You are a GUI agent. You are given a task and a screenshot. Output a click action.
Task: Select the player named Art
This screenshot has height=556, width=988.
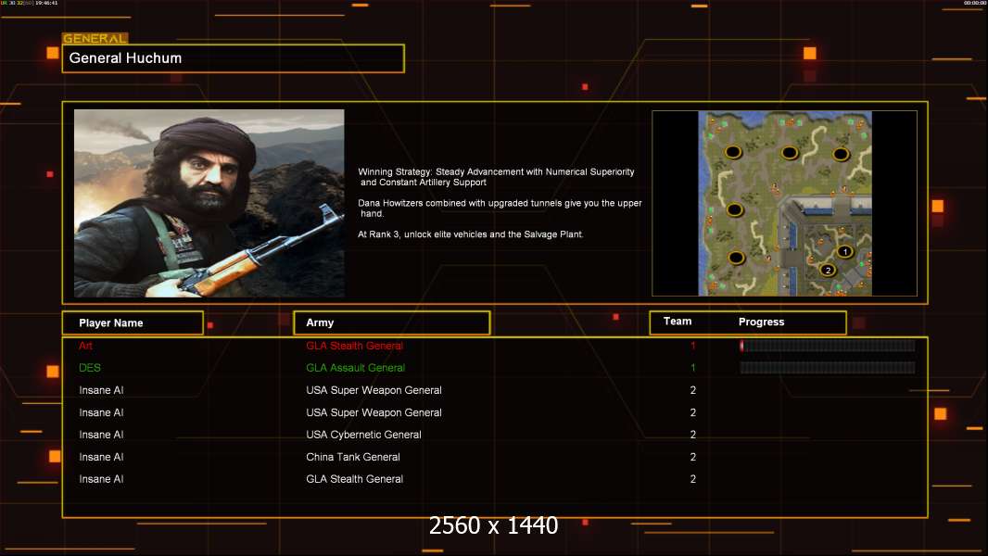[x=86, y=346]
